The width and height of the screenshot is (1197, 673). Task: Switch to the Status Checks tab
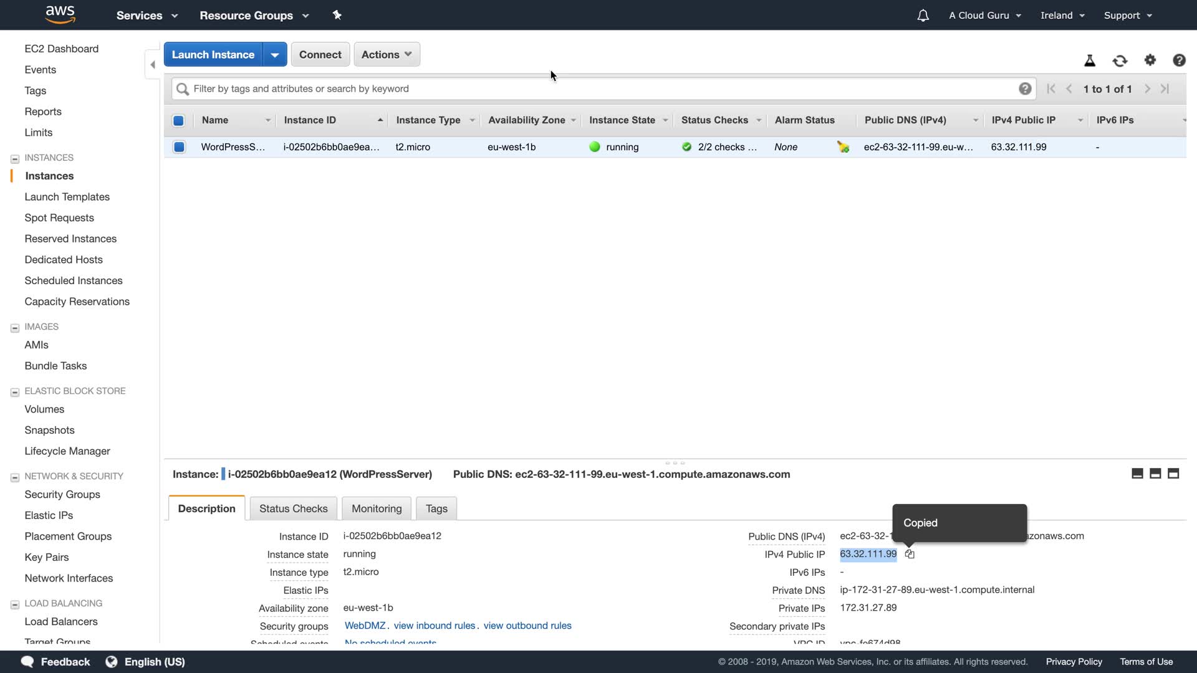(x=293, y=508)
